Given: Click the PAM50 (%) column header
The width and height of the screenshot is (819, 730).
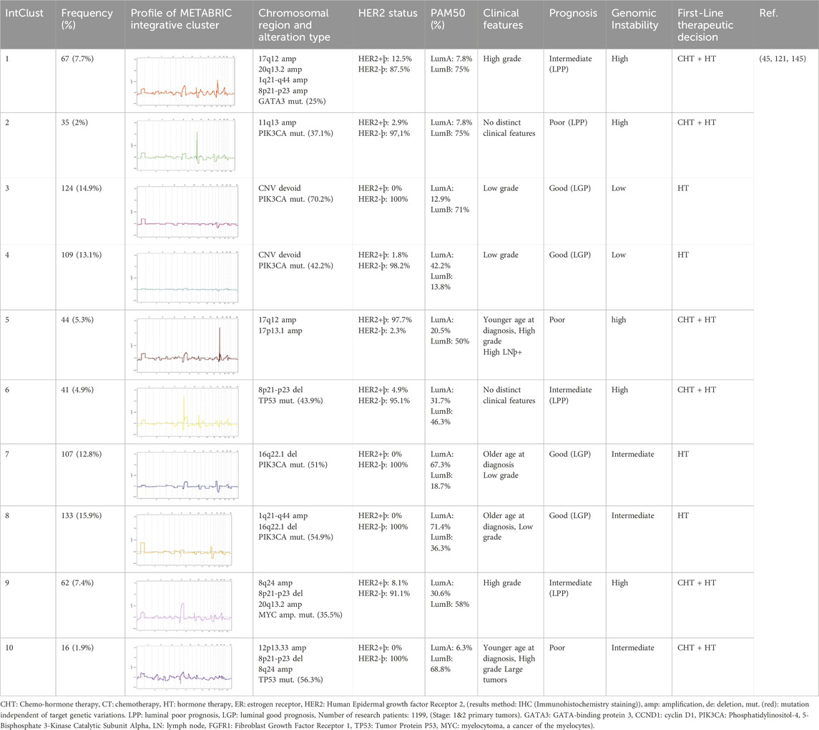Looking at the screenshot, I should pyautogui.click(x=448, y=19).
